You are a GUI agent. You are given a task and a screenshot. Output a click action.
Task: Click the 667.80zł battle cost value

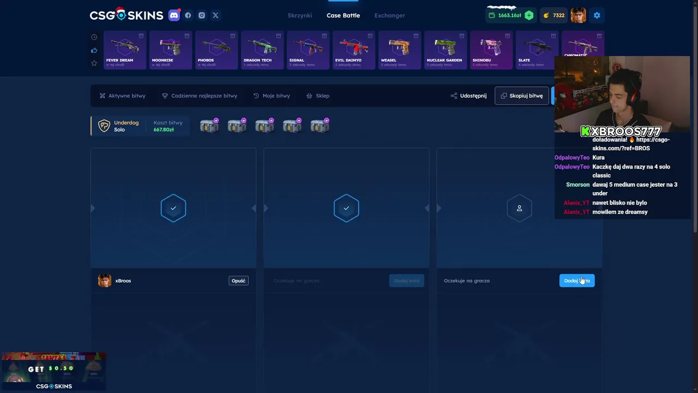coord(164,130)
